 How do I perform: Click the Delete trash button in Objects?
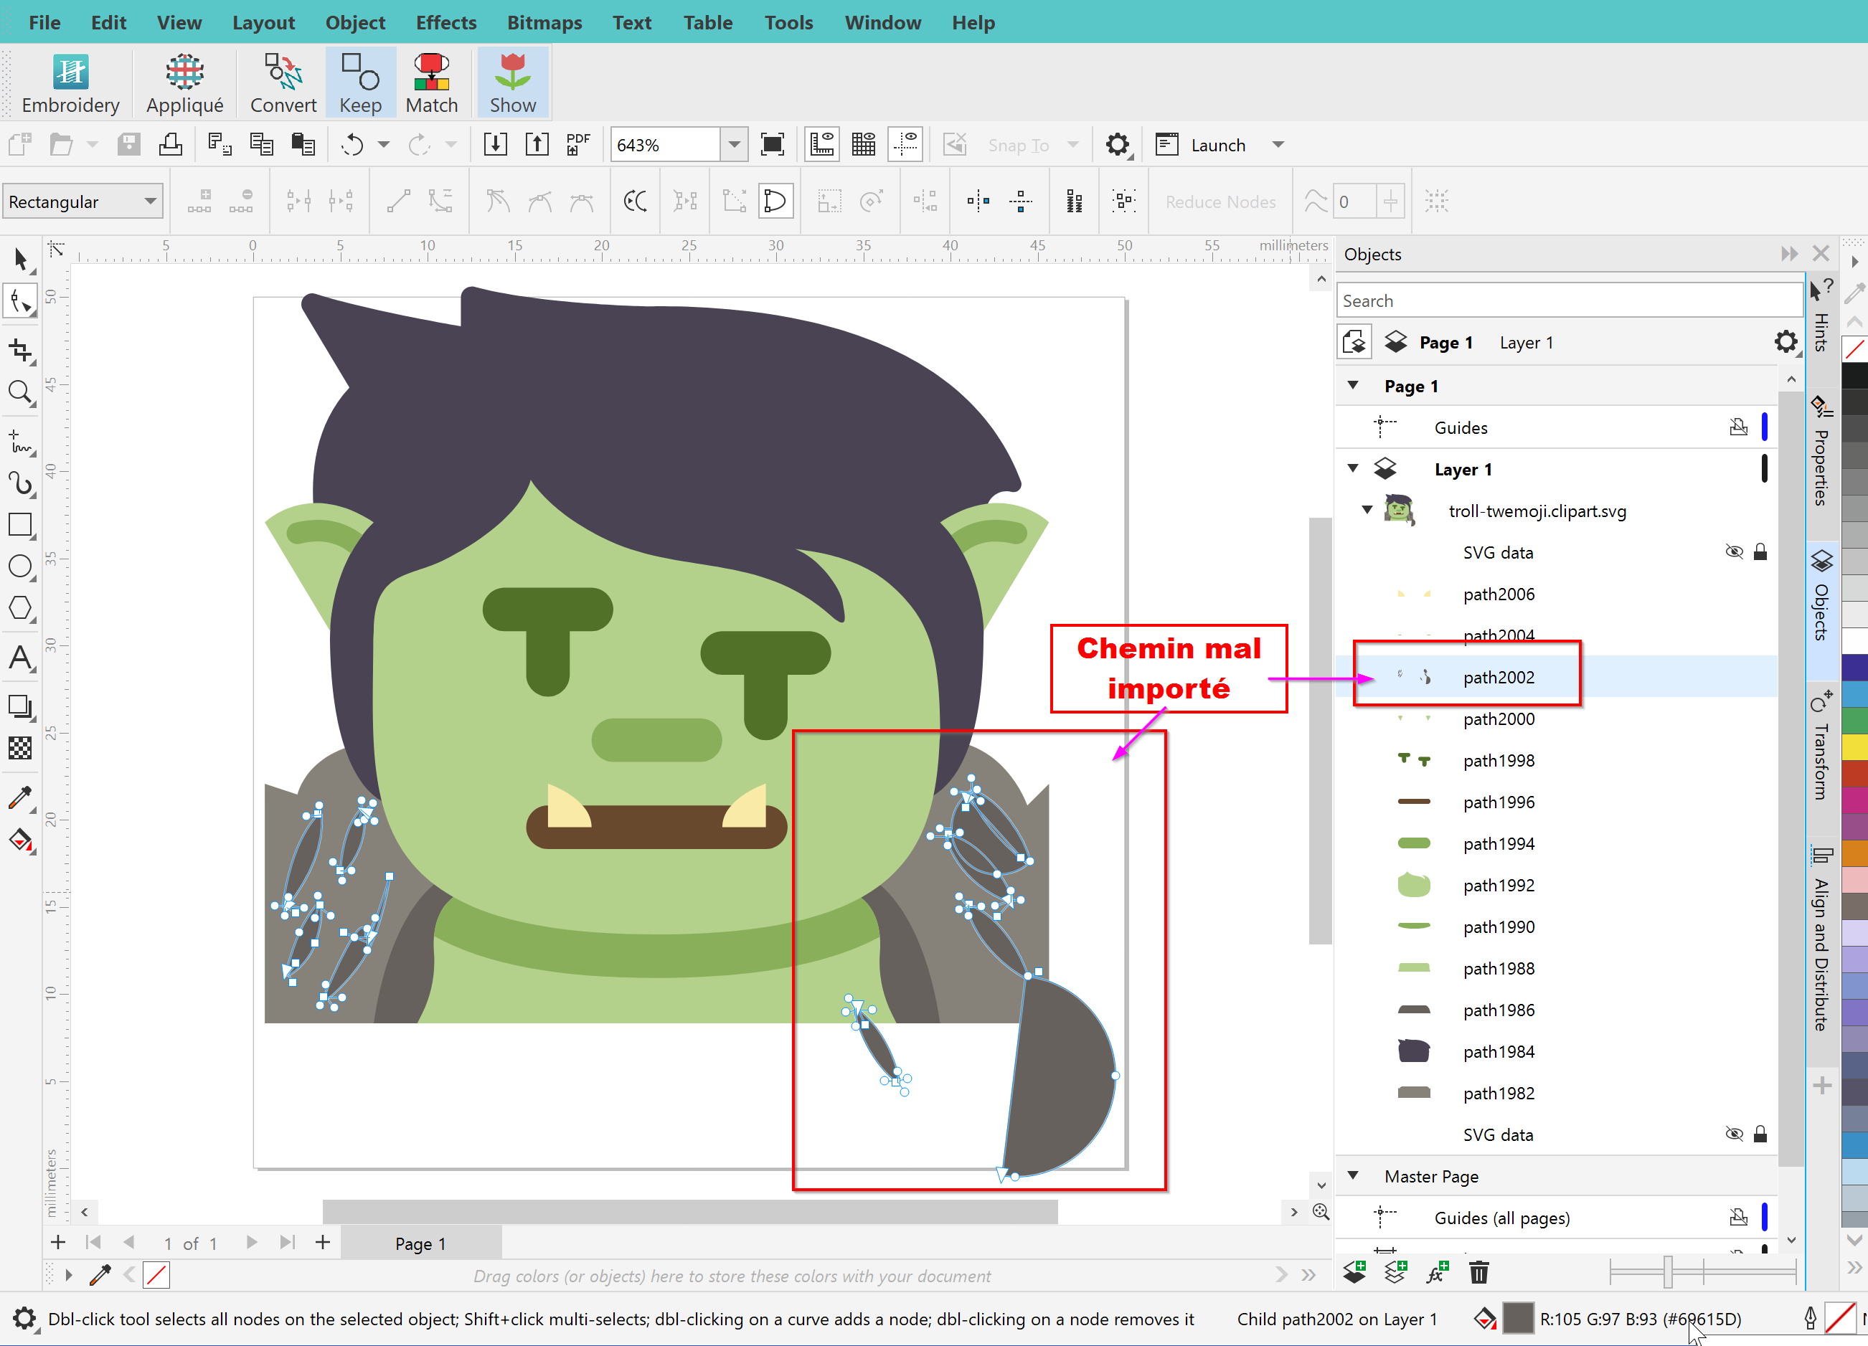(x=1479, y=1272)
